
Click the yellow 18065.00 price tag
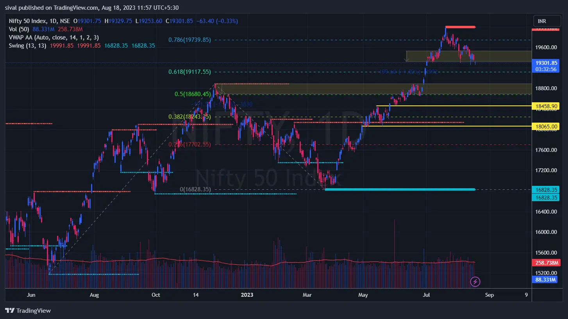tap(546, 126)
